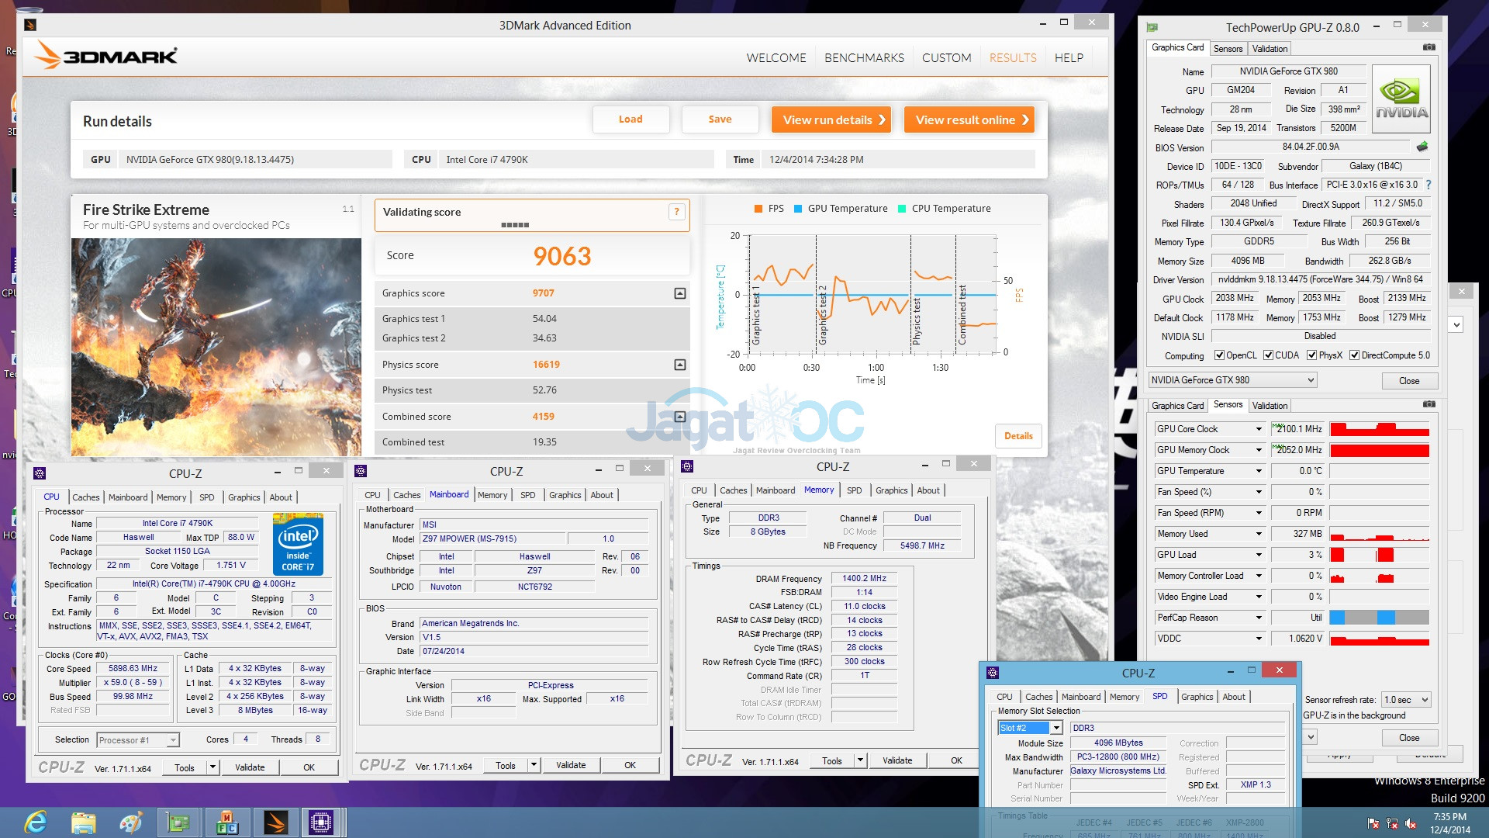Toggle the OpenCL checkbox
The height and width of the screenshot is (838, 1489).
coord(1219,355)
